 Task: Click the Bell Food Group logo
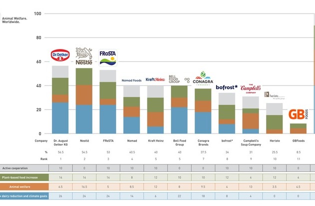coord(179,79)
